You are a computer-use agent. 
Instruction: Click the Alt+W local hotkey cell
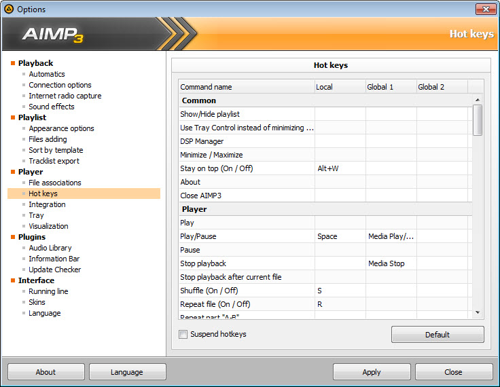(340, 168)
